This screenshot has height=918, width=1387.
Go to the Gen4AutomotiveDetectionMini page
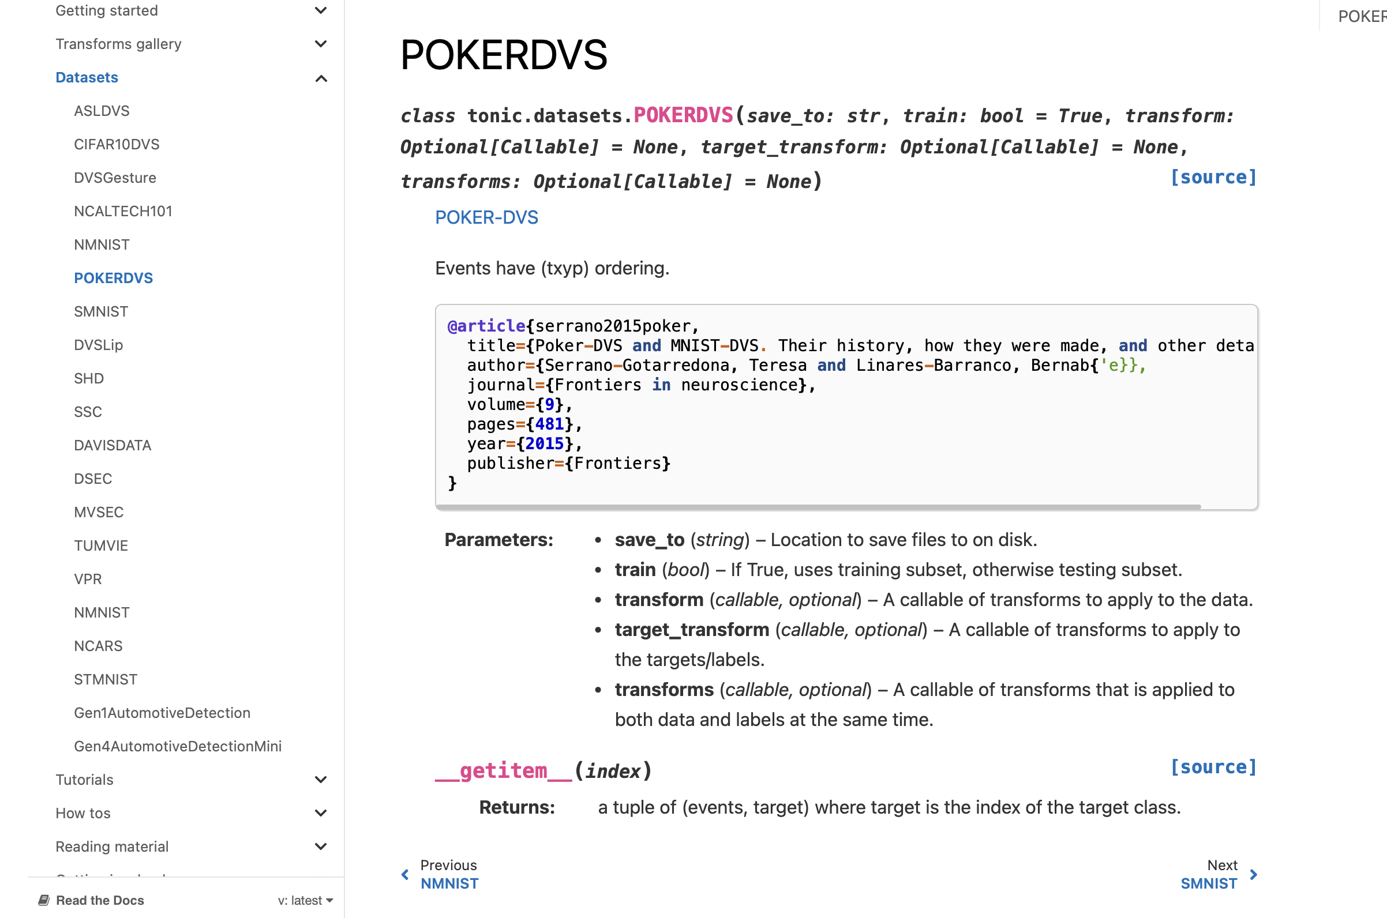pyautogui.click(x=178, y=746)
